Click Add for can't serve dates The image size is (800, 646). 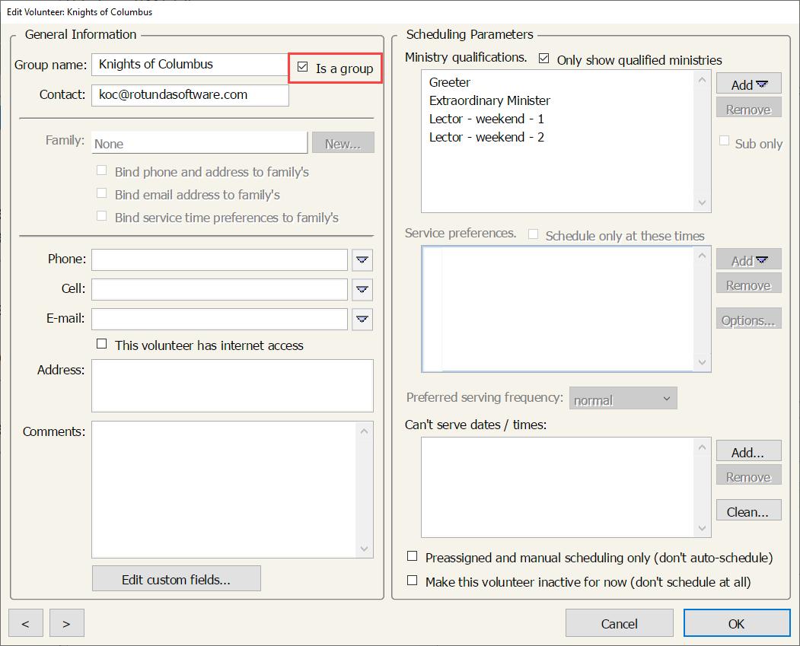(x=748, y=452)
